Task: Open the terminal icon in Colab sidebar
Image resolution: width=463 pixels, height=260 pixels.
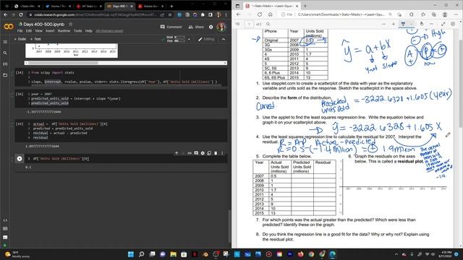Action: [x=5, y=237]
